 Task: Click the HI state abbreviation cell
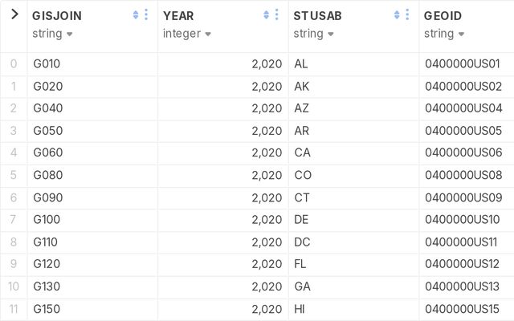300,309
